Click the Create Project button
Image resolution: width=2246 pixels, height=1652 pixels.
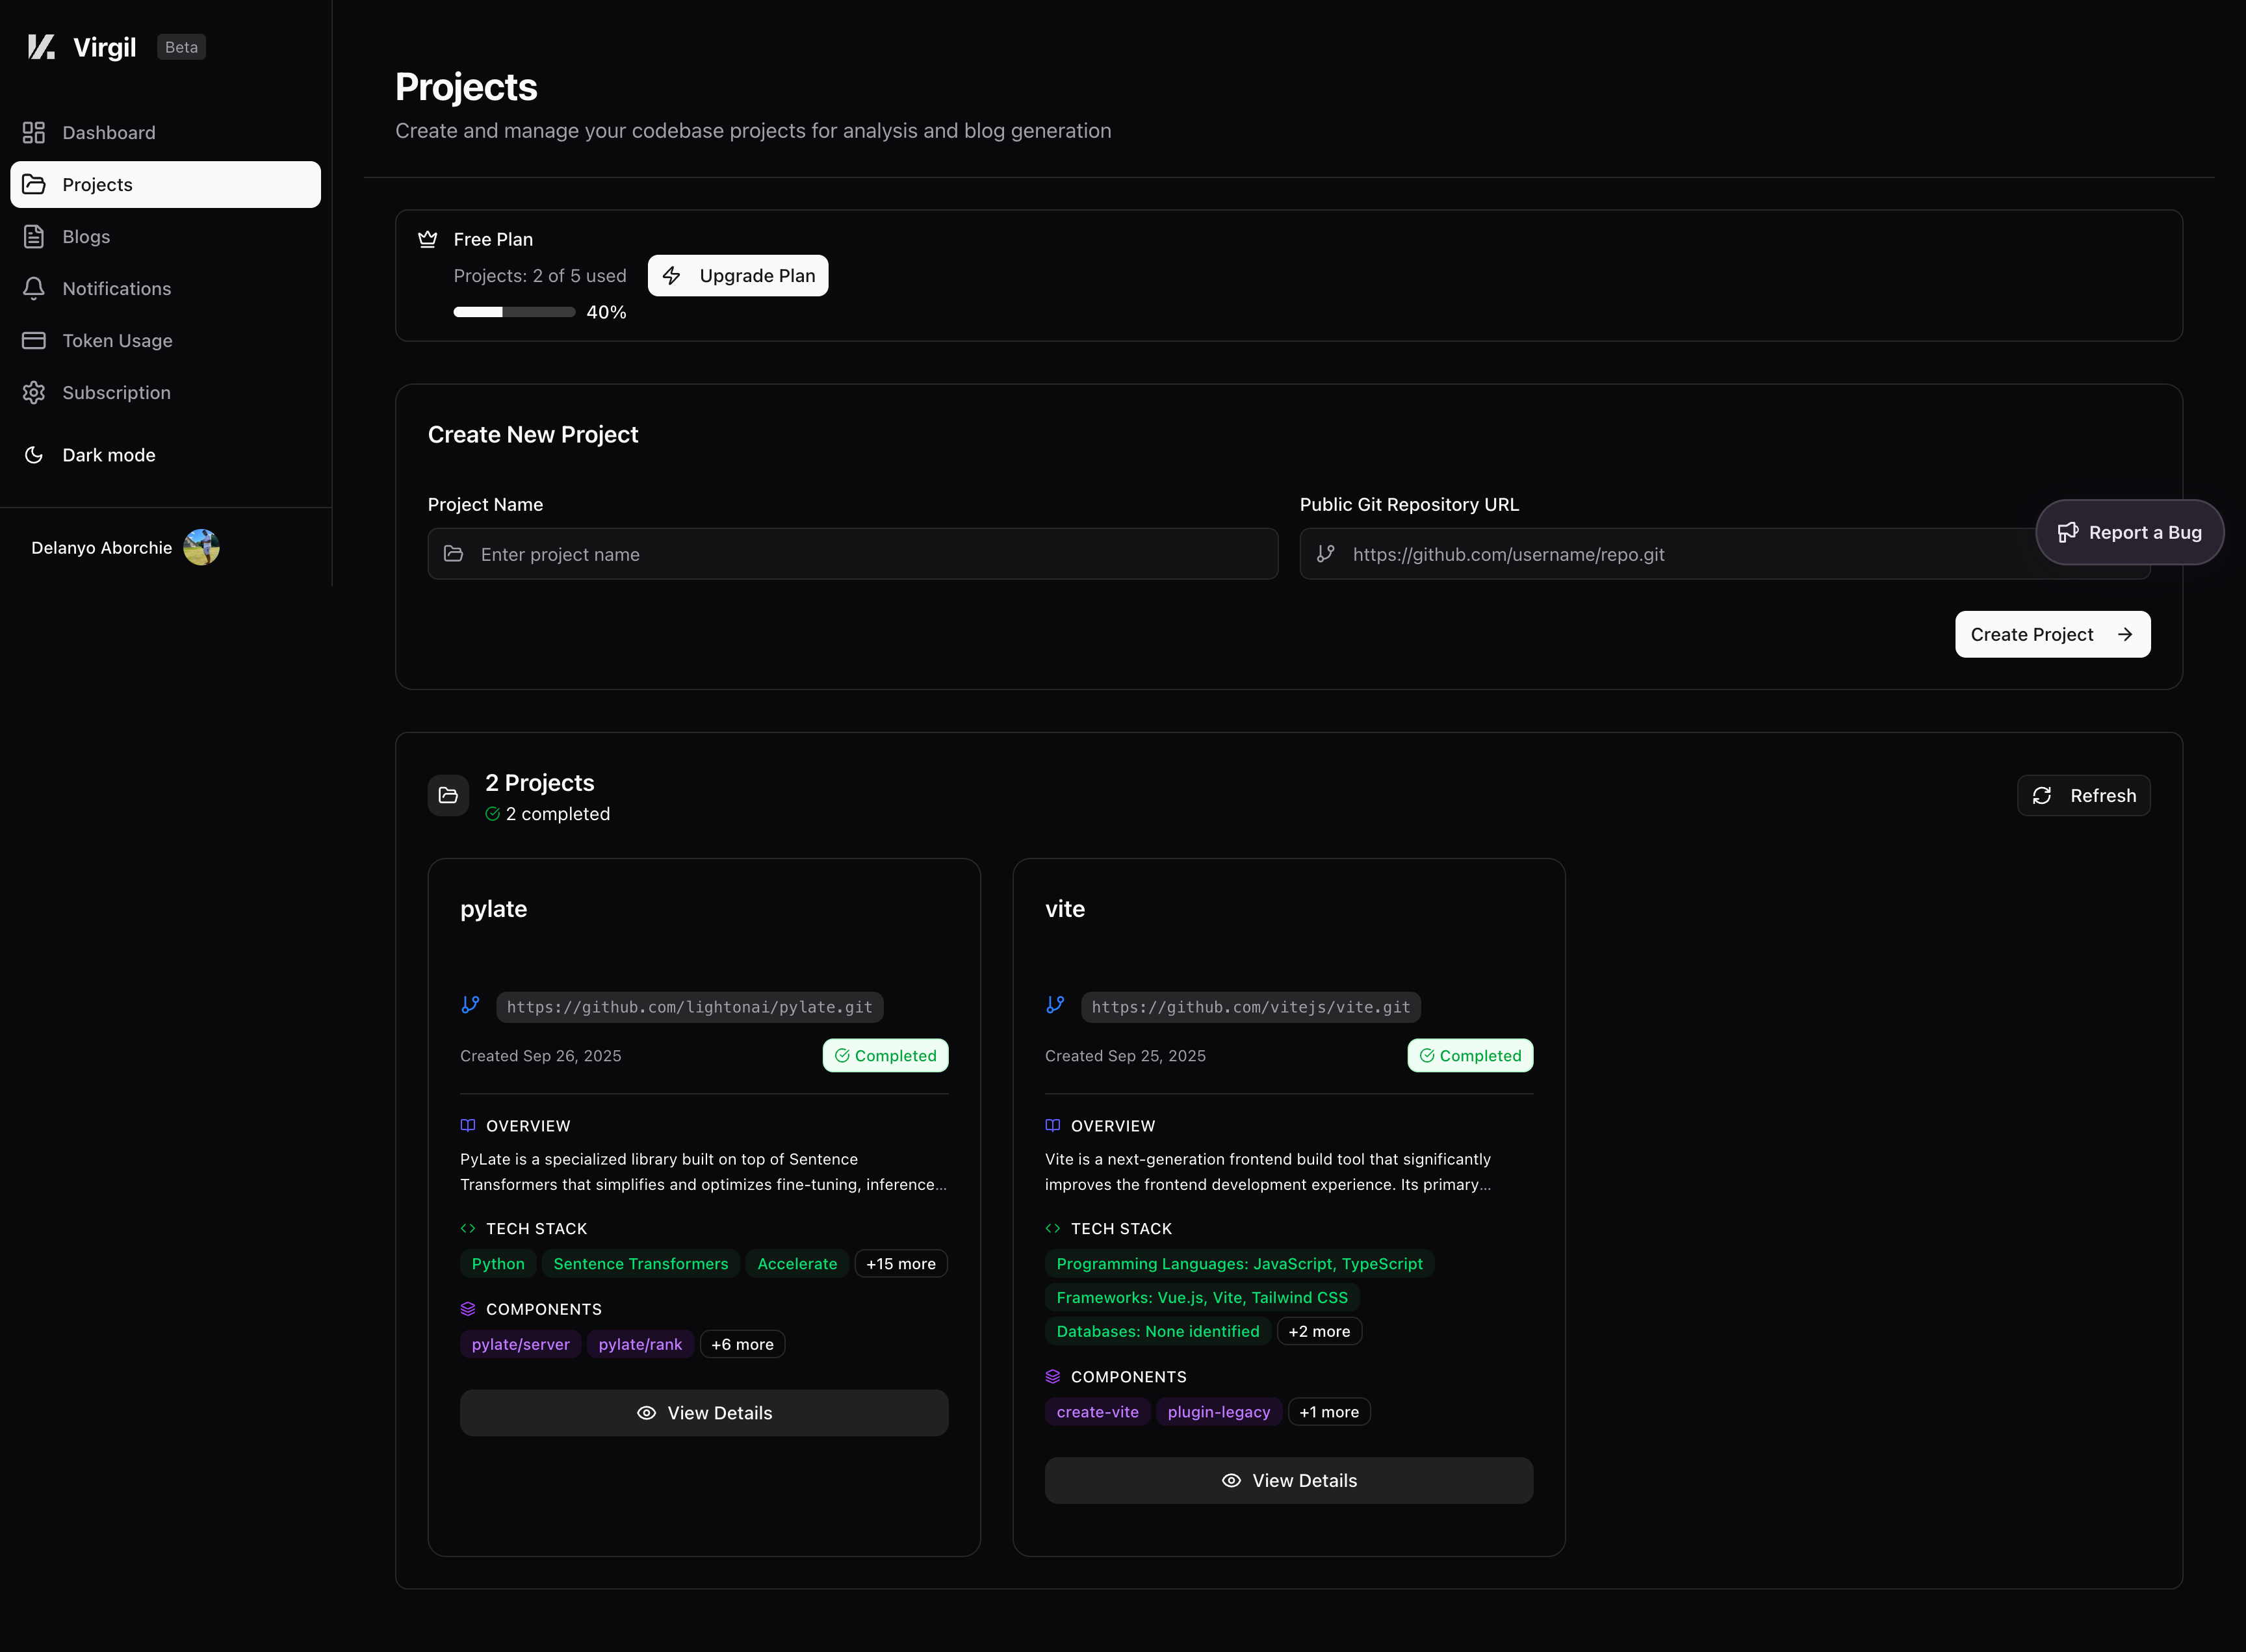tap(2051, 634)
